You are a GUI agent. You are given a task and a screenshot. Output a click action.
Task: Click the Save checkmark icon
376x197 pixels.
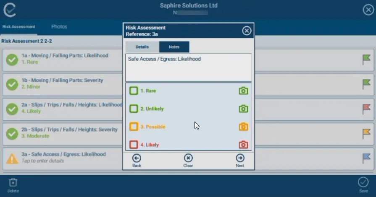(x=363, y=182)
